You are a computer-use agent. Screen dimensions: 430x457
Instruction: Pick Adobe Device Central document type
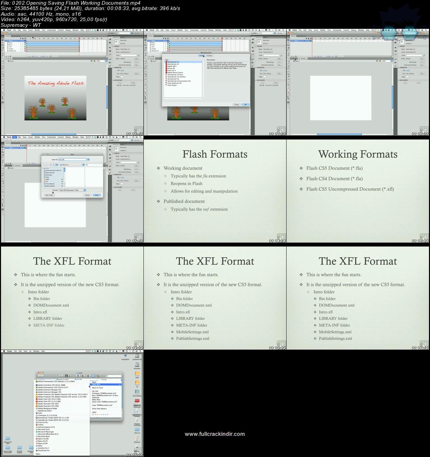183,72
